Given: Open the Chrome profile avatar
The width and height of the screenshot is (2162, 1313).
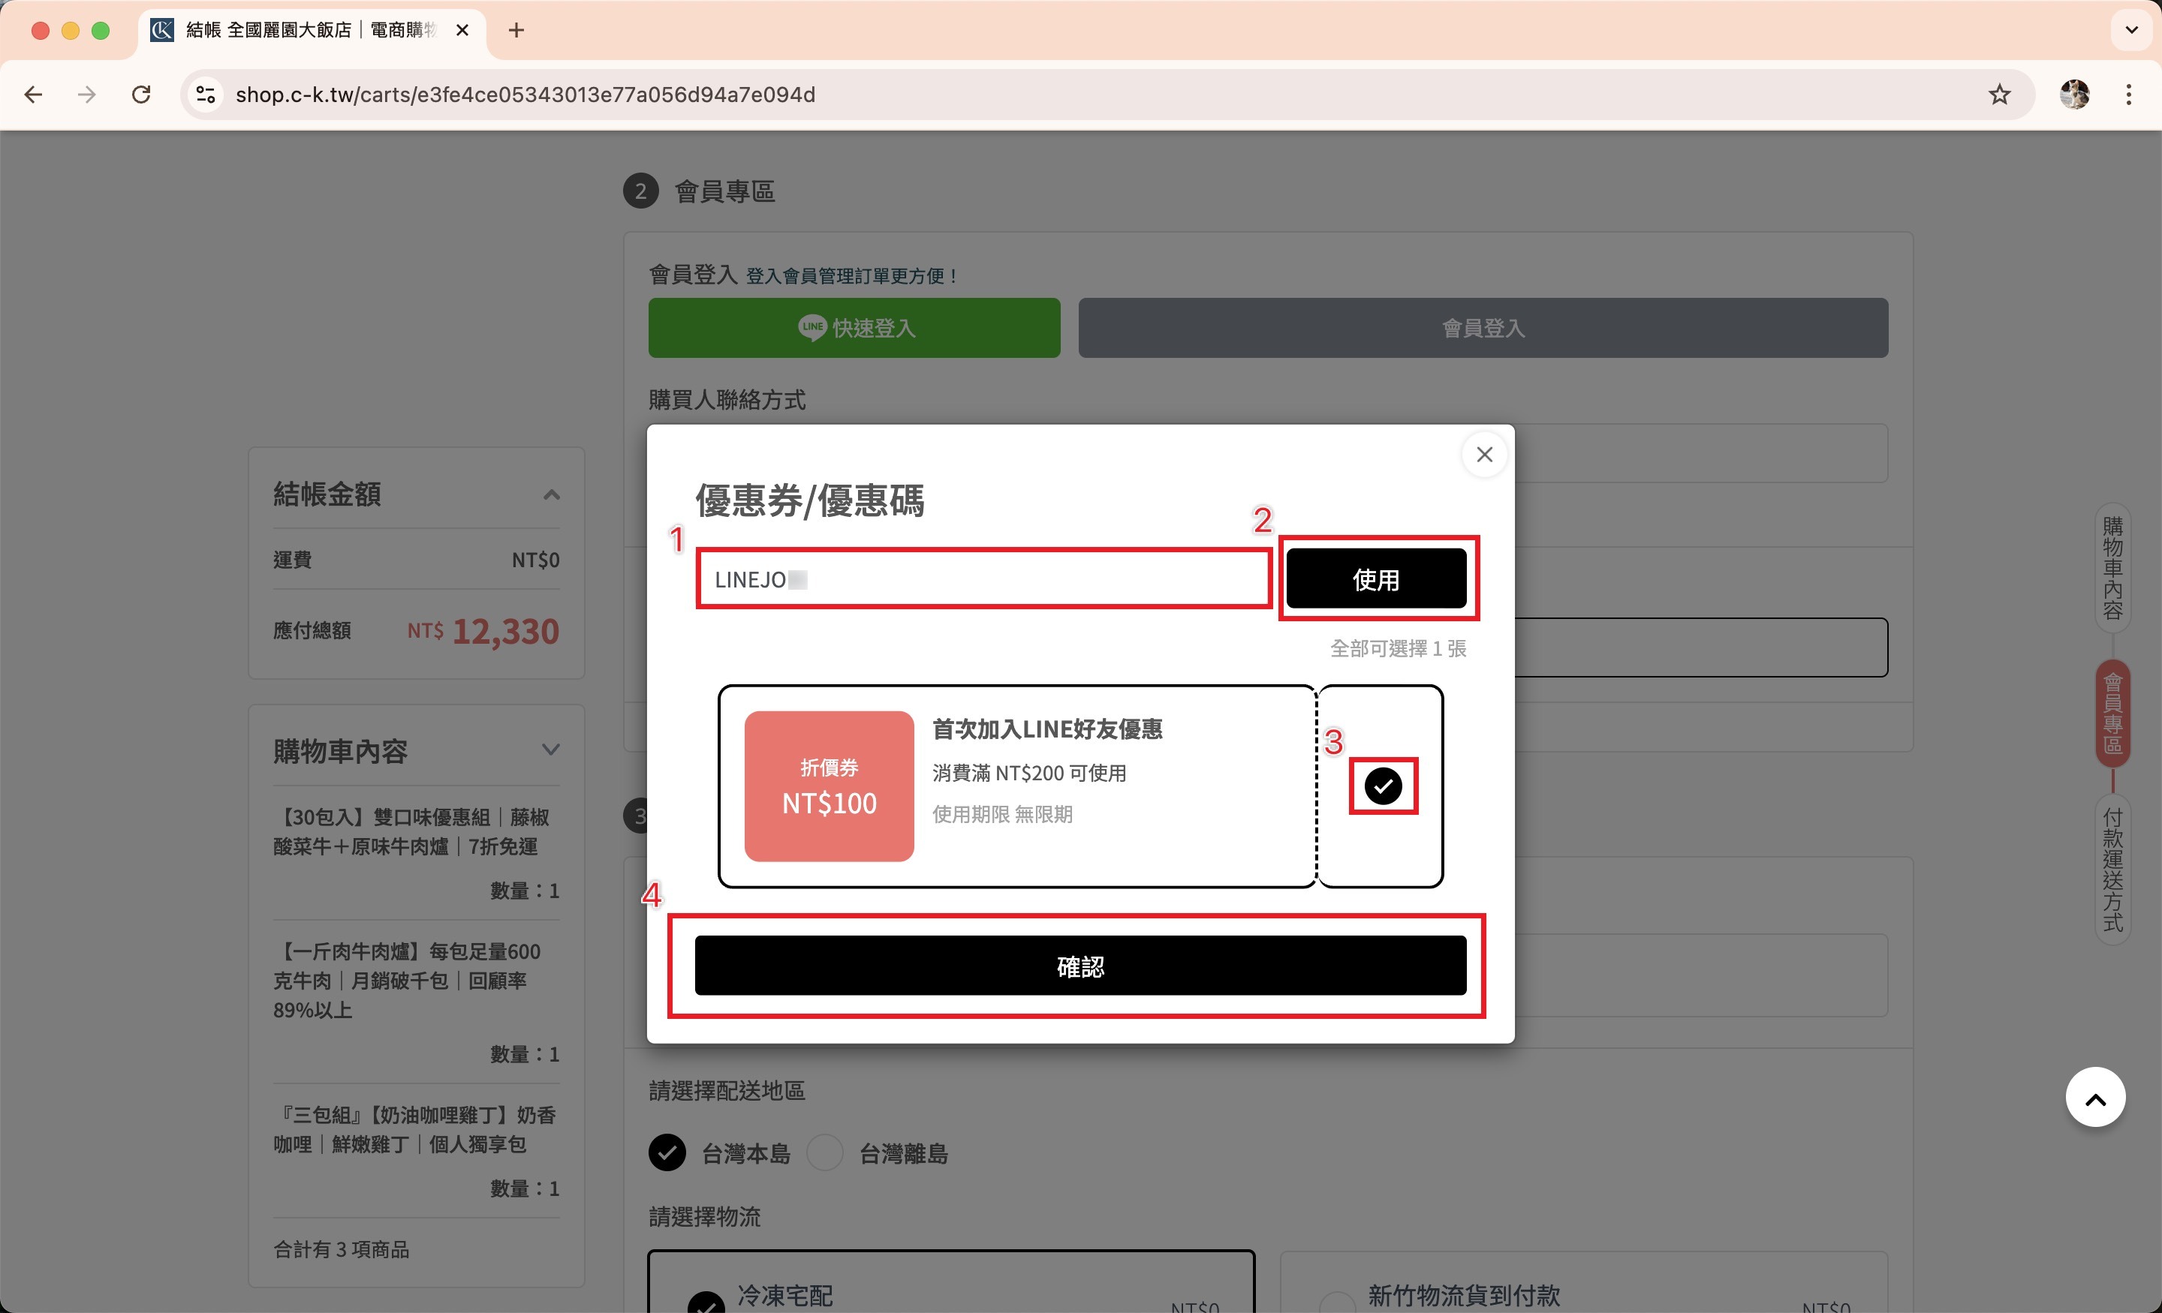Looking at the screenshot, I should pos(2074,95).
